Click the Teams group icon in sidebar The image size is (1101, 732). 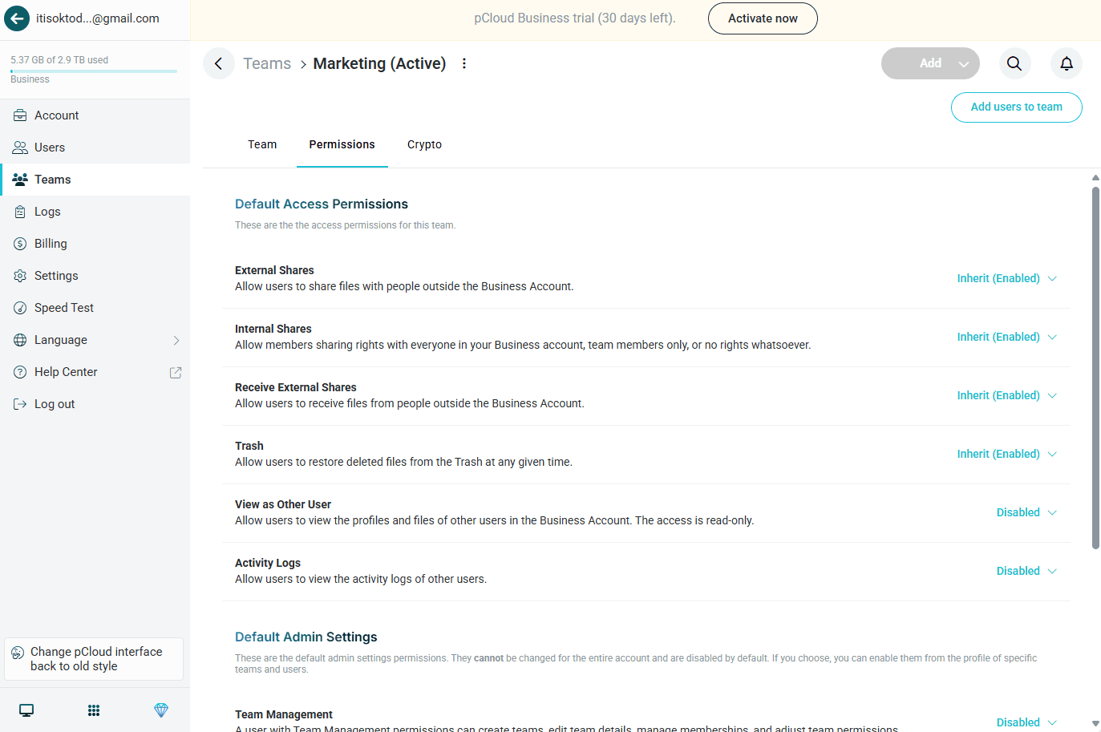coord(20,180)
